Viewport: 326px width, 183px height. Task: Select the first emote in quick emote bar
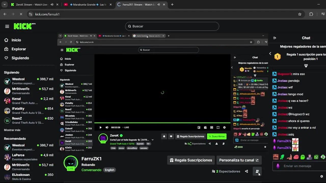coord(275,157)
